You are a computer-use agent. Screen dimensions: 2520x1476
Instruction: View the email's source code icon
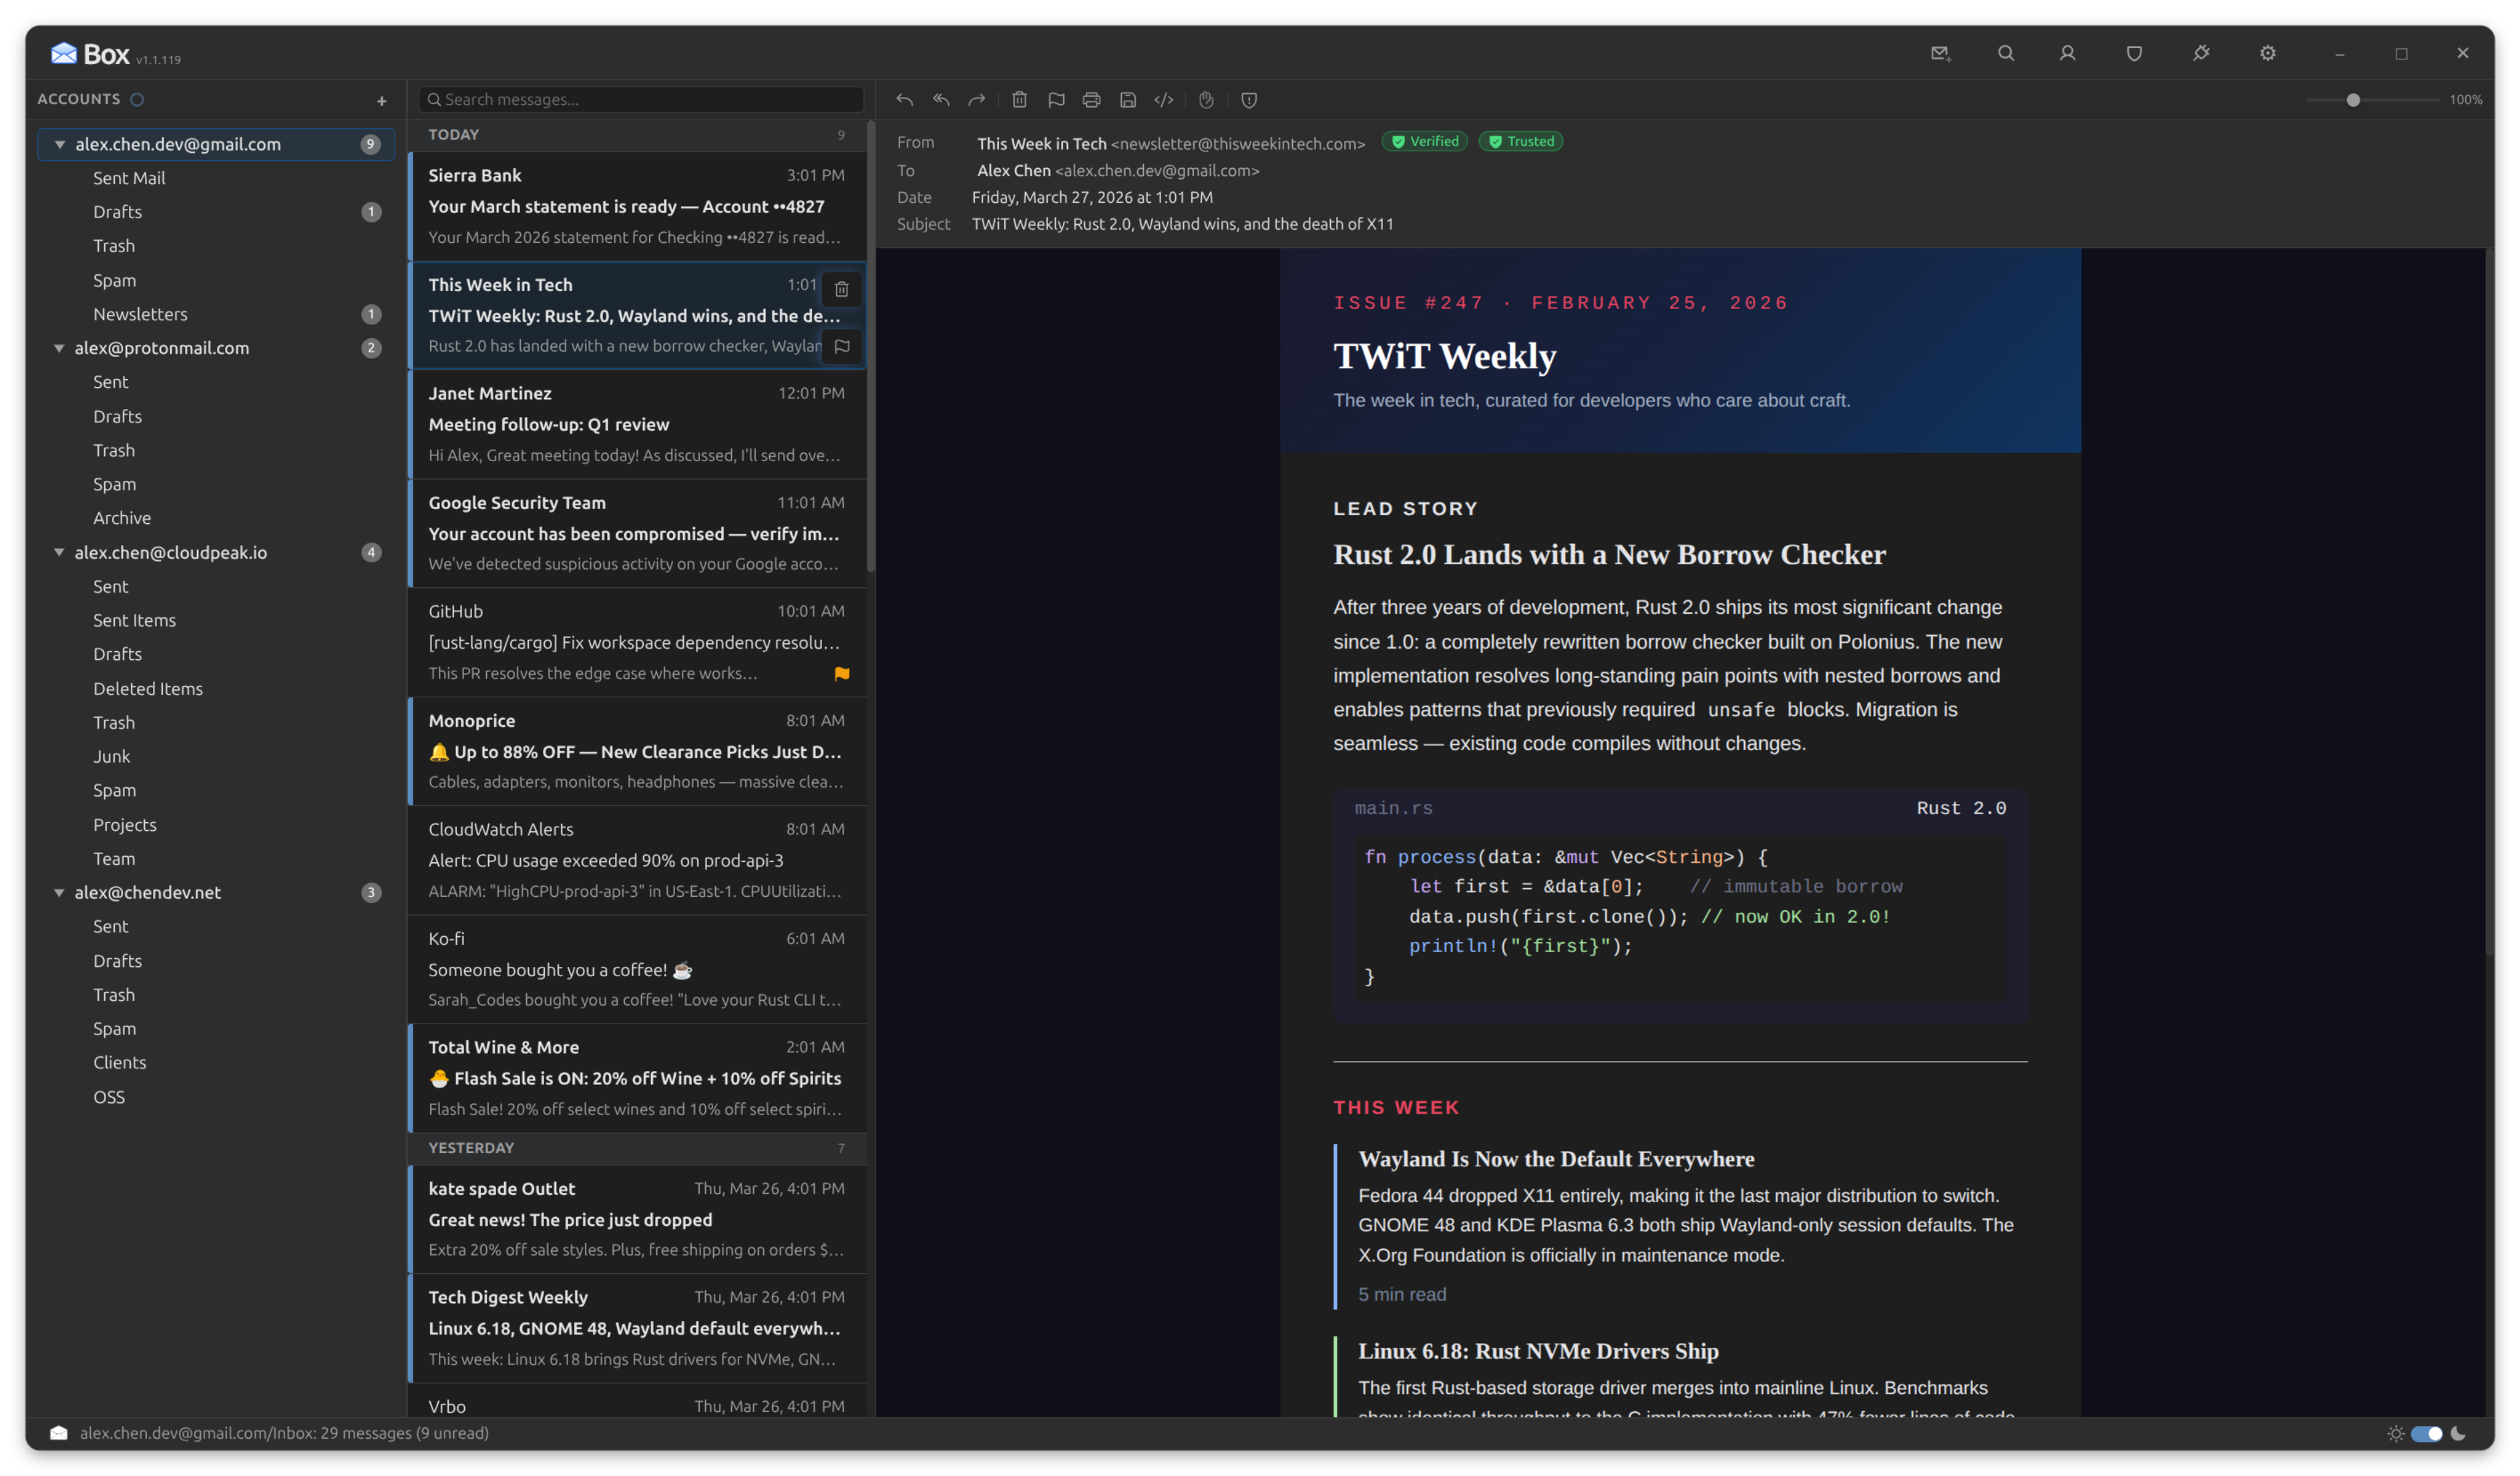[1163, 100]
